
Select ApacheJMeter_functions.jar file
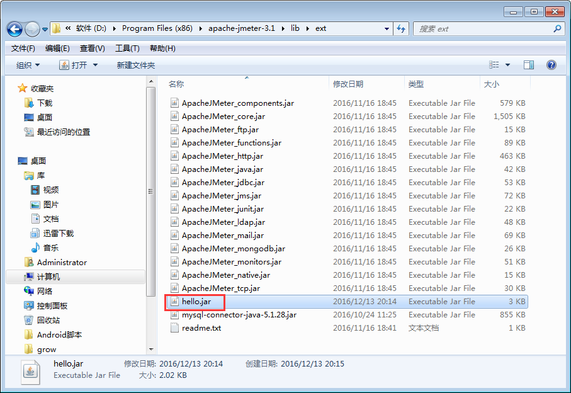(x=232, y=143)
